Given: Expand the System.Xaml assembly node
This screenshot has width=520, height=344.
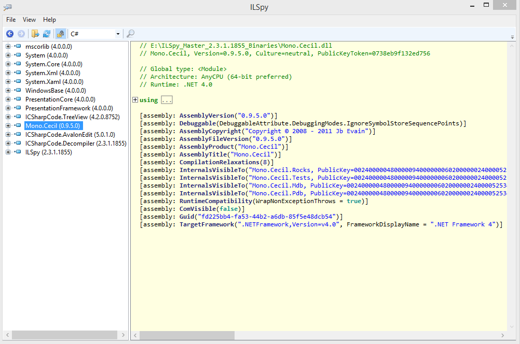Looking at the screenshot, I should 8,81.
